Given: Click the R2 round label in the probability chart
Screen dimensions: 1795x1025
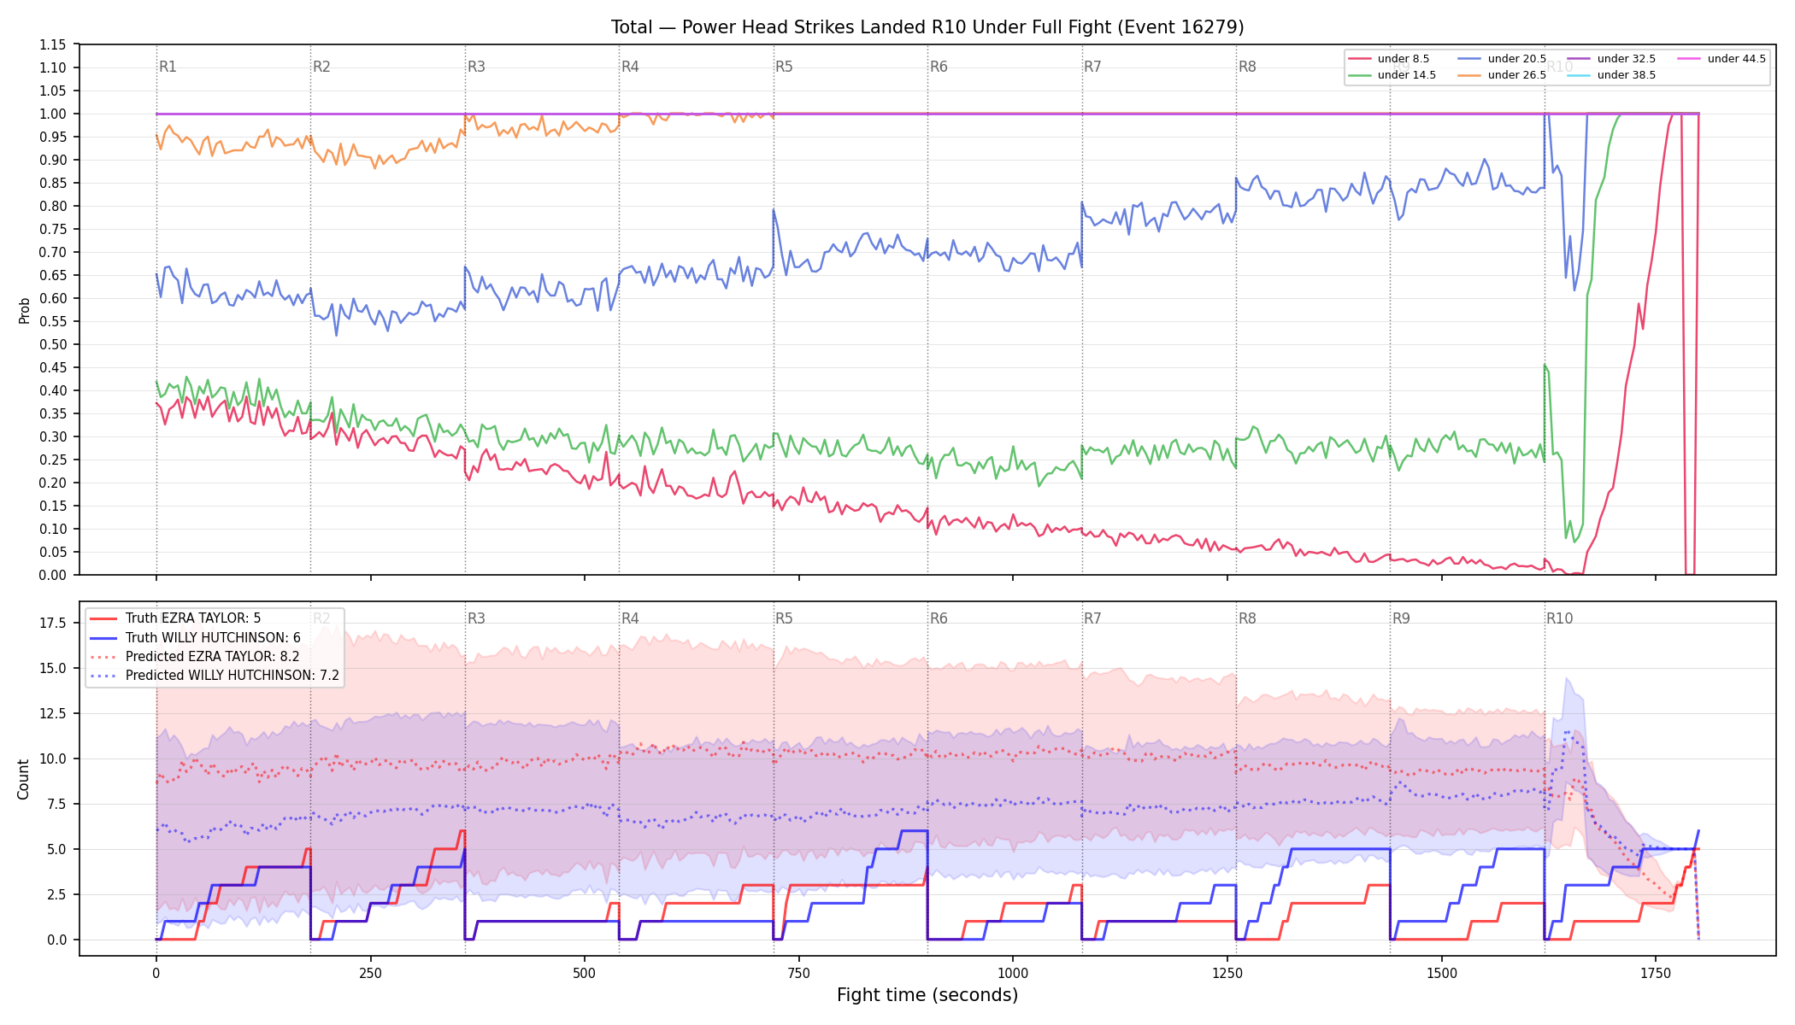Looking at the screenshot, I should coord(321,67).
